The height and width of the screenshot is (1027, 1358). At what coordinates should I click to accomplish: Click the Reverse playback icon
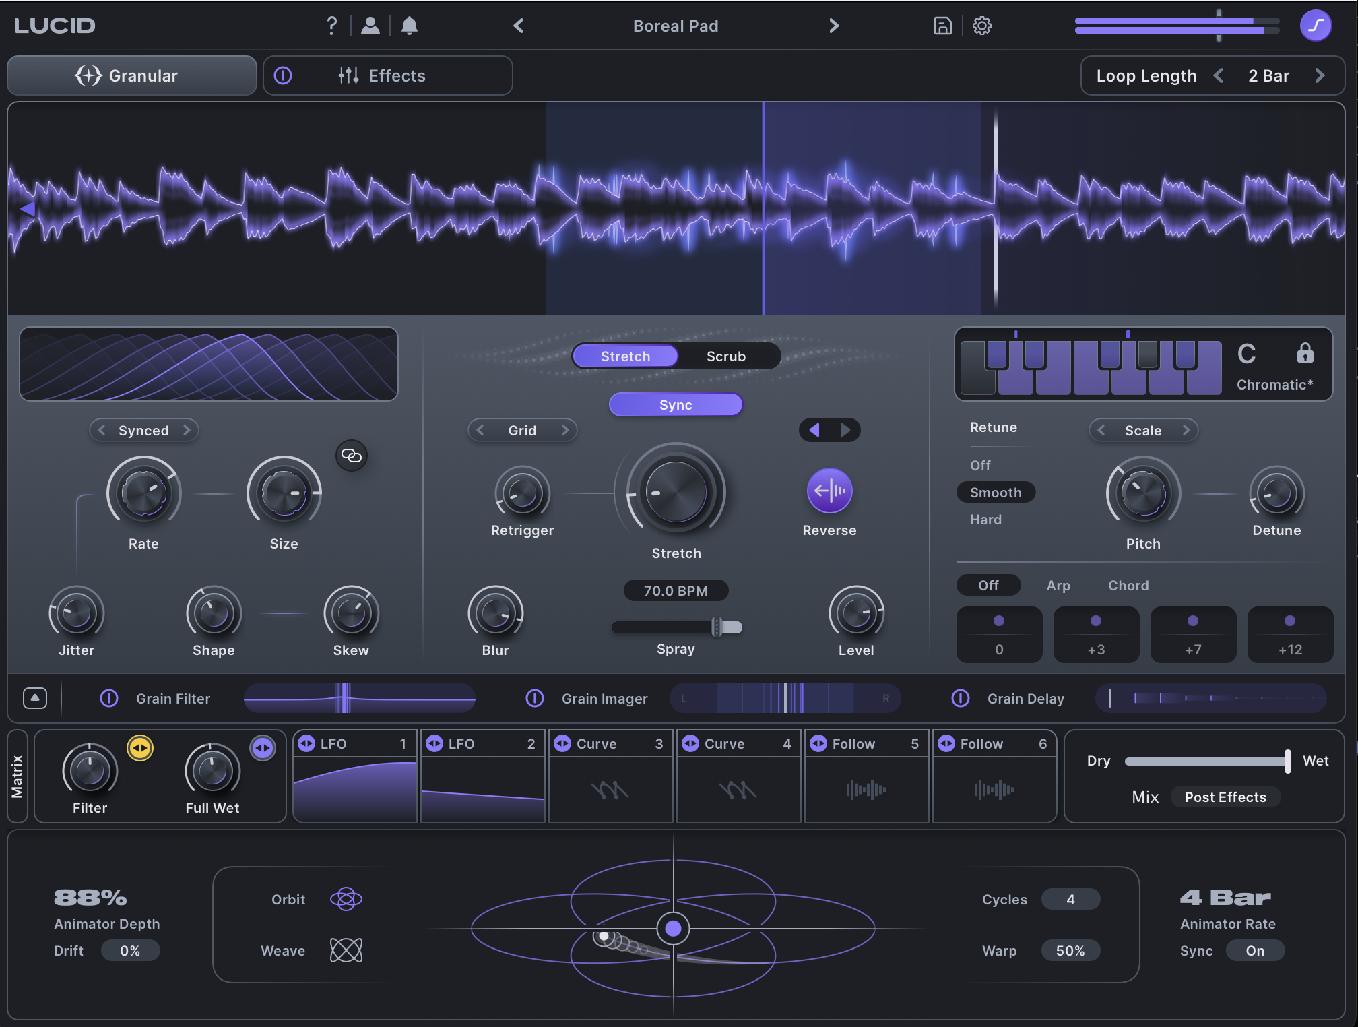pos(830,491)
